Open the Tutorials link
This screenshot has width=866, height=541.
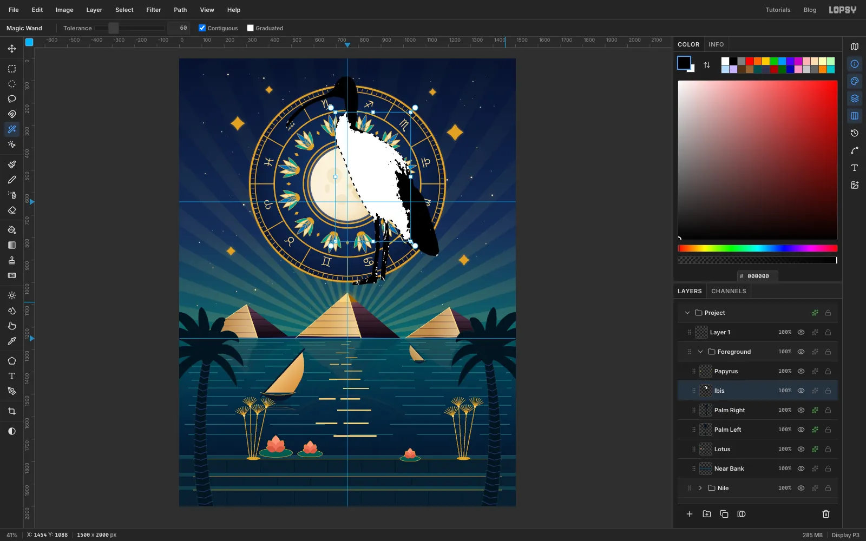click(778, 10)
